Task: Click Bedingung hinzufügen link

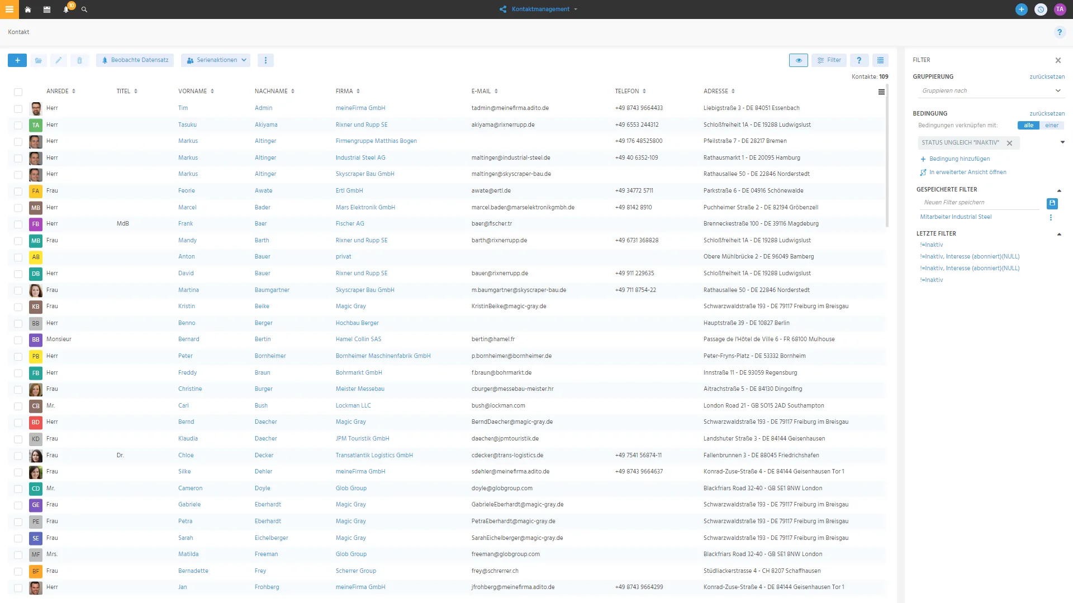Action: (960, 159)
